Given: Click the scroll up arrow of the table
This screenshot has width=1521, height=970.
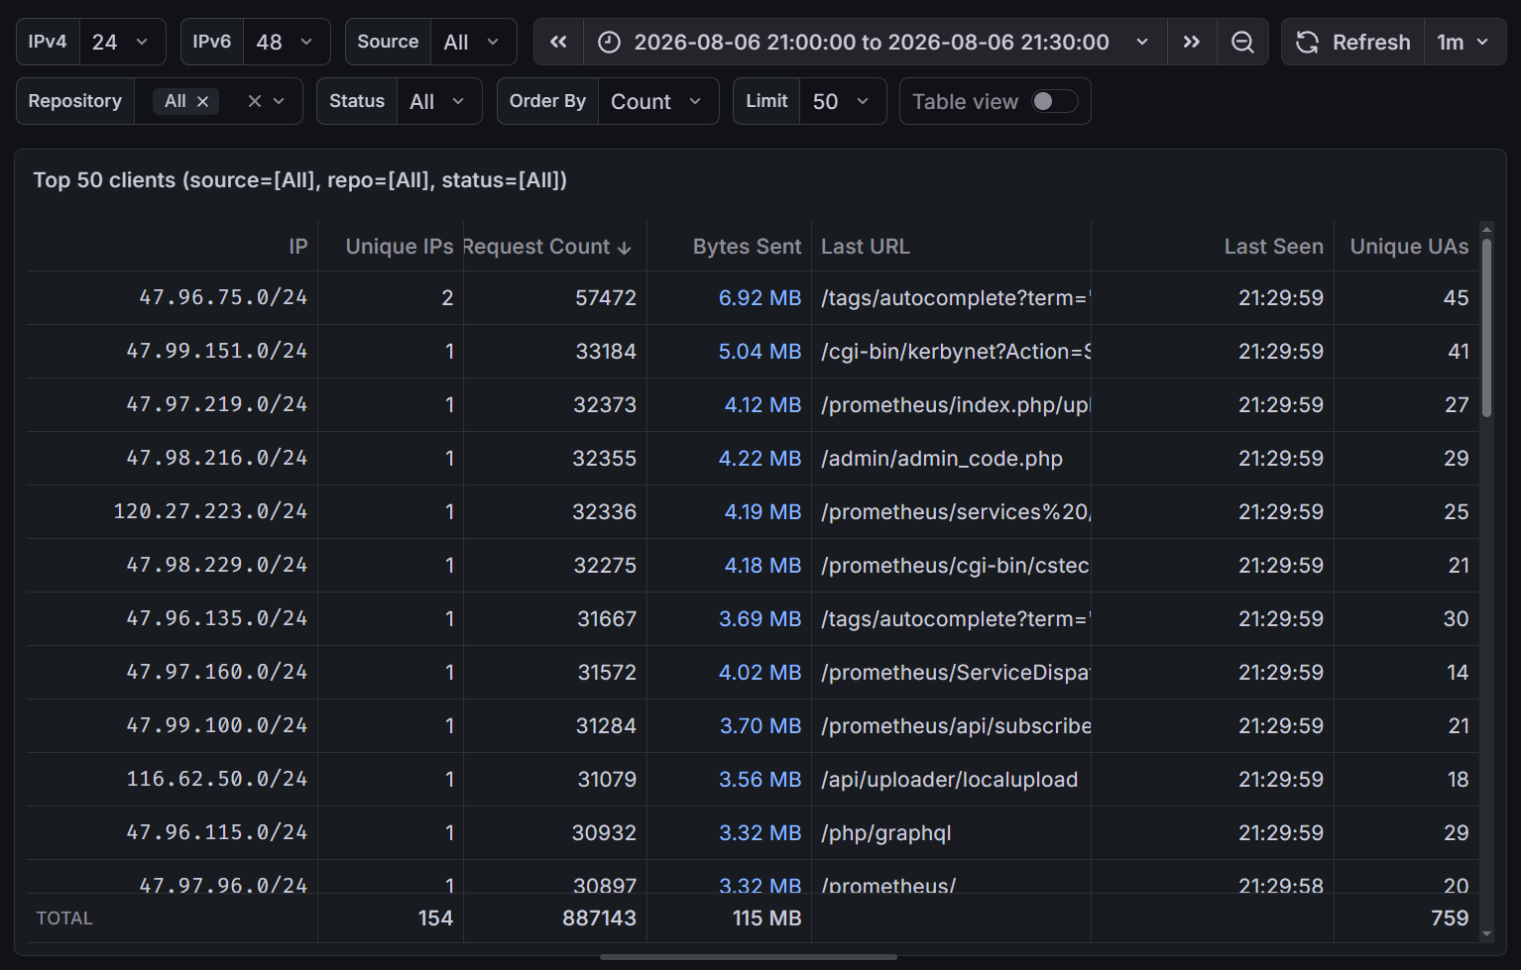Looking at the screenshot, I should (x=1485, y=230).
